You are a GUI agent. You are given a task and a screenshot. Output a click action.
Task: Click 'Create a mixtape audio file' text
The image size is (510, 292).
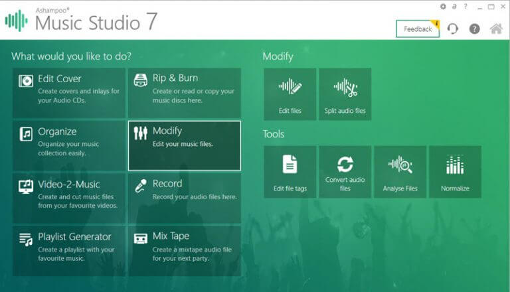[192, 254]
